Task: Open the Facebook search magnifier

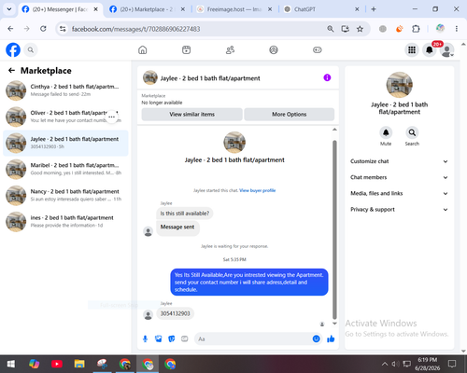Action: (x=31, y=49)
